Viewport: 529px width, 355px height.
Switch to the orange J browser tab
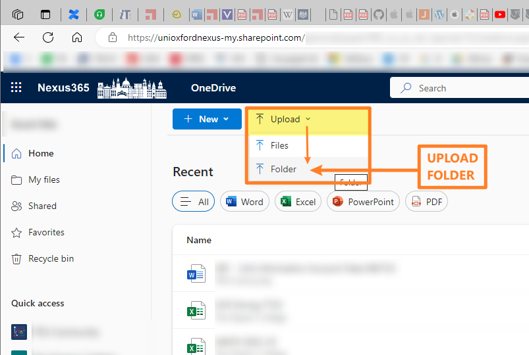click(x=424, y=14)
